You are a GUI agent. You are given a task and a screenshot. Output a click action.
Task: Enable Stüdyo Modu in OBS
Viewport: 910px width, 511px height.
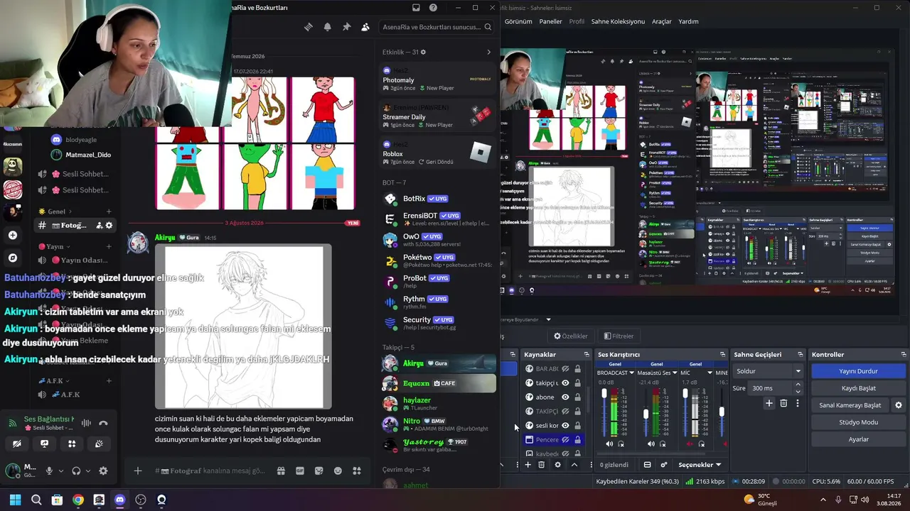[858, 422]
